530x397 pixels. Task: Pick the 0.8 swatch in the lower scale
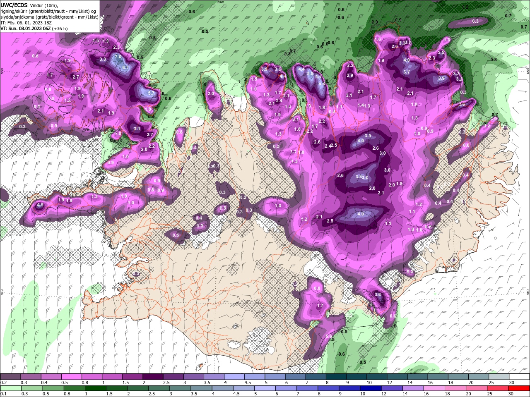(74, 388)
